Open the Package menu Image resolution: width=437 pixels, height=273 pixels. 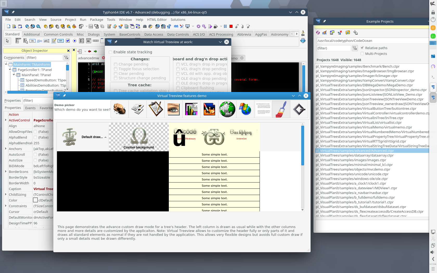[97, 19]
